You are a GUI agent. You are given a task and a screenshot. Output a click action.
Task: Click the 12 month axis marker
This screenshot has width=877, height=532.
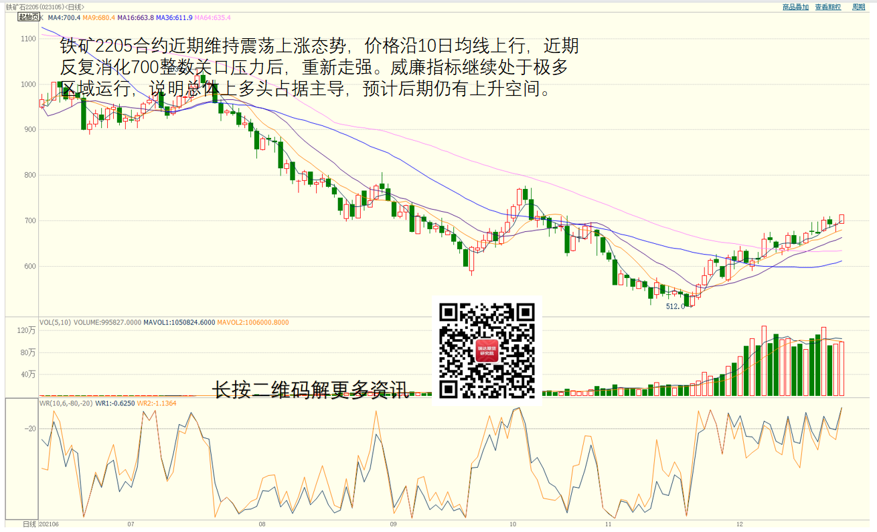click(x=739, y=524)
